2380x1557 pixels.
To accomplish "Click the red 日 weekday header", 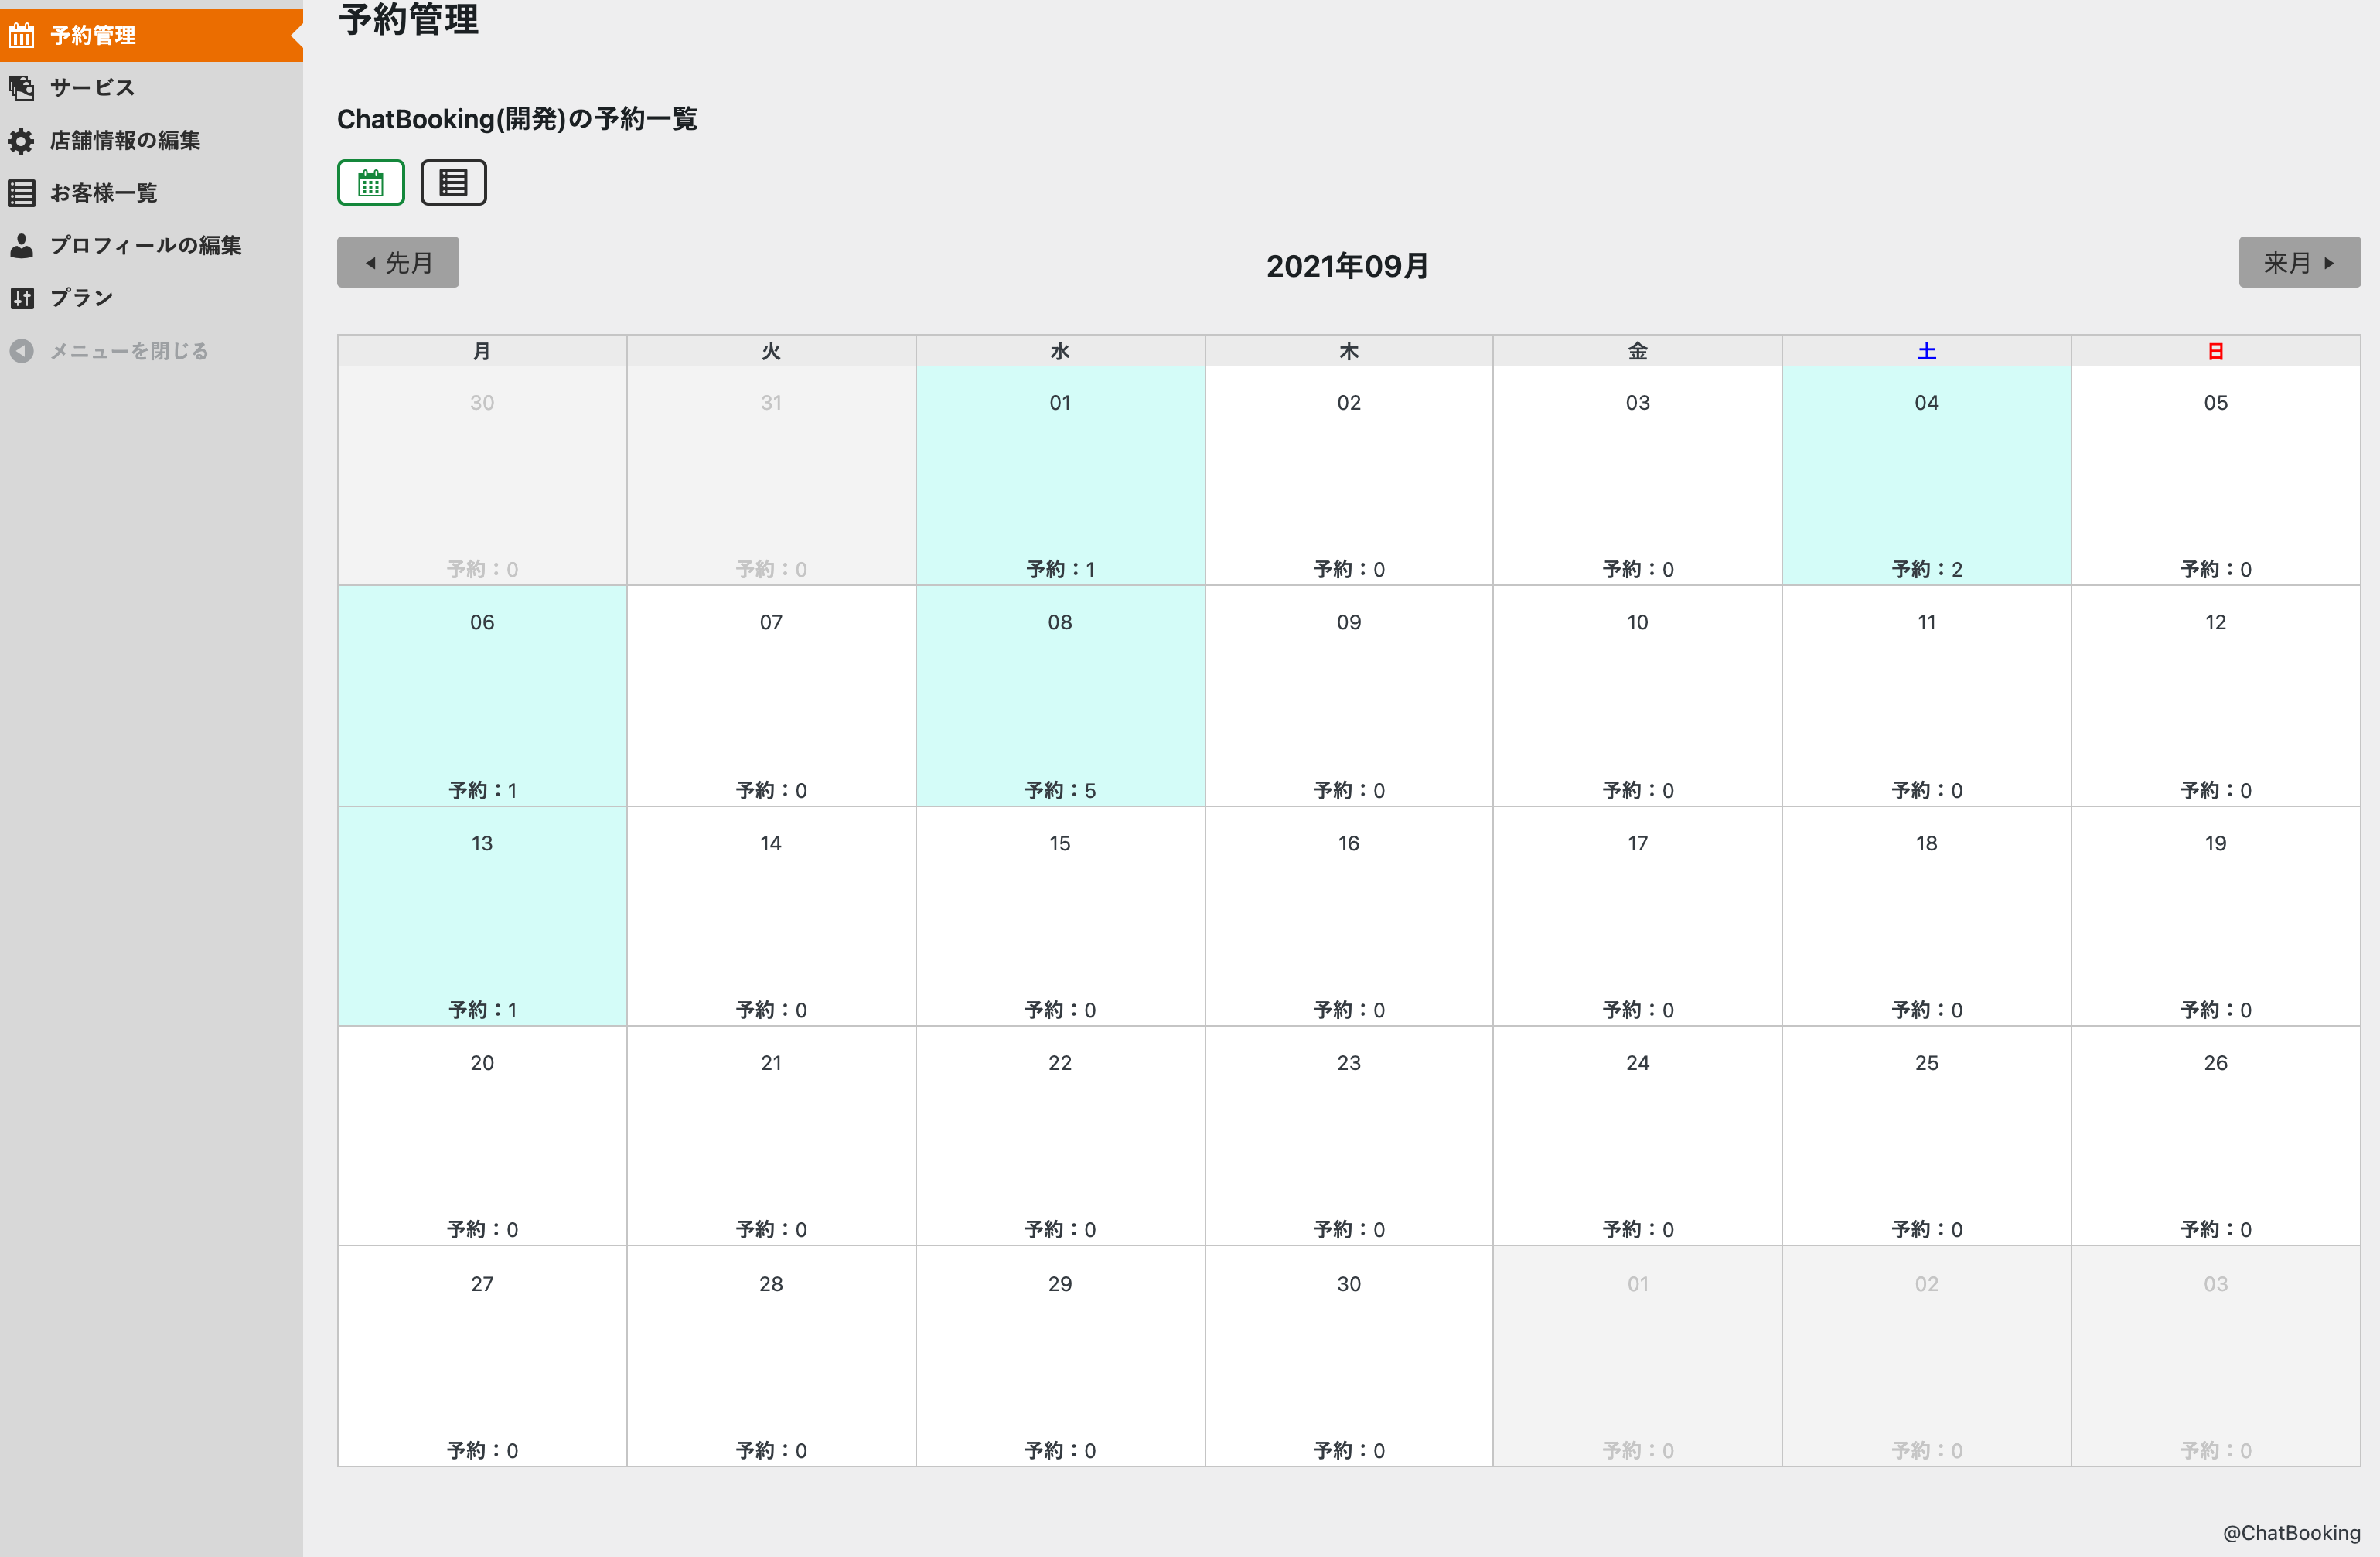I will coord(2215,351).
